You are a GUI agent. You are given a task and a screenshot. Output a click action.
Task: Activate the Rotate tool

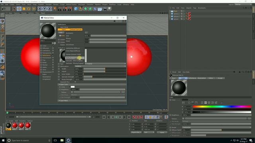point(29,9)
